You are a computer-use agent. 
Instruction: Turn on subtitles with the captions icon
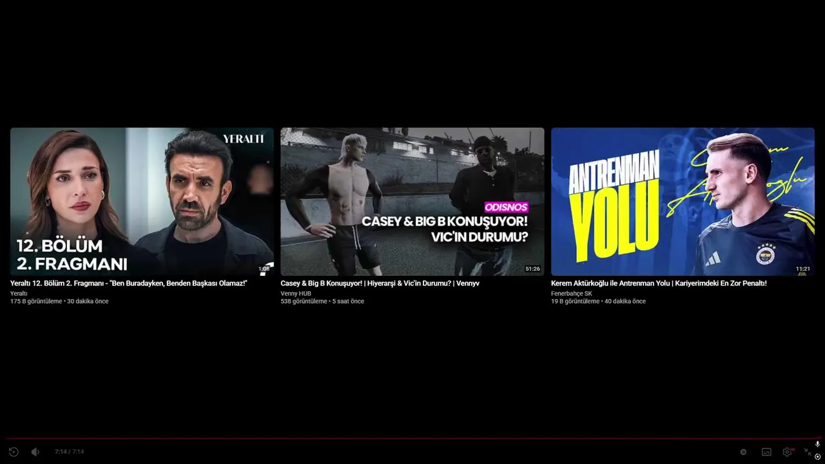tap(766, 452)
